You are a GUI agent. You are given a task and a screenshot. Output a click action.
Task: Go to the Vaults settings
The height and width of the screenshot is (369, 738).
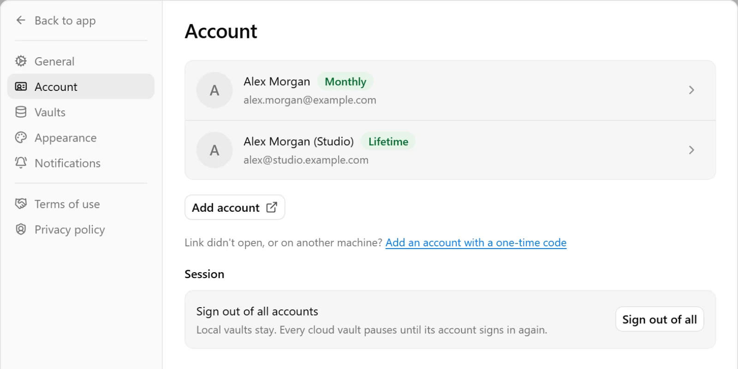[x=81, y=112]
